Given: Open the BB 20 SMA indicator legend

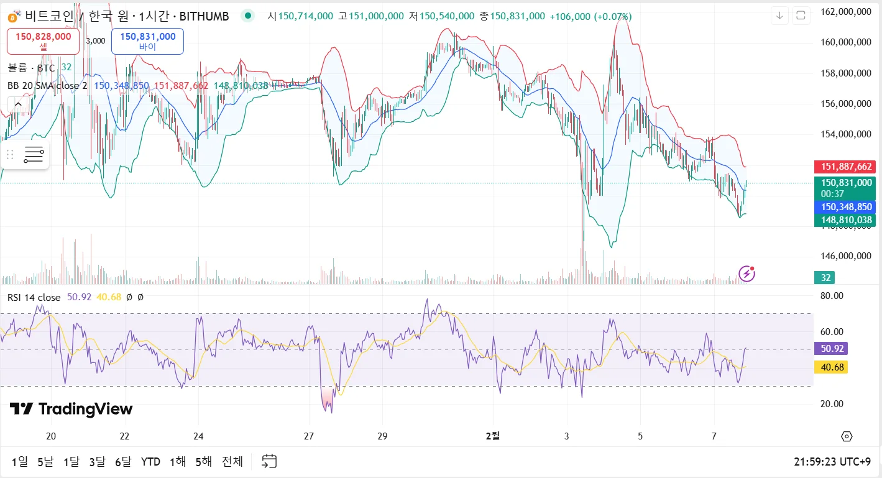Looking at the screenshot, I should click(47, 85).
